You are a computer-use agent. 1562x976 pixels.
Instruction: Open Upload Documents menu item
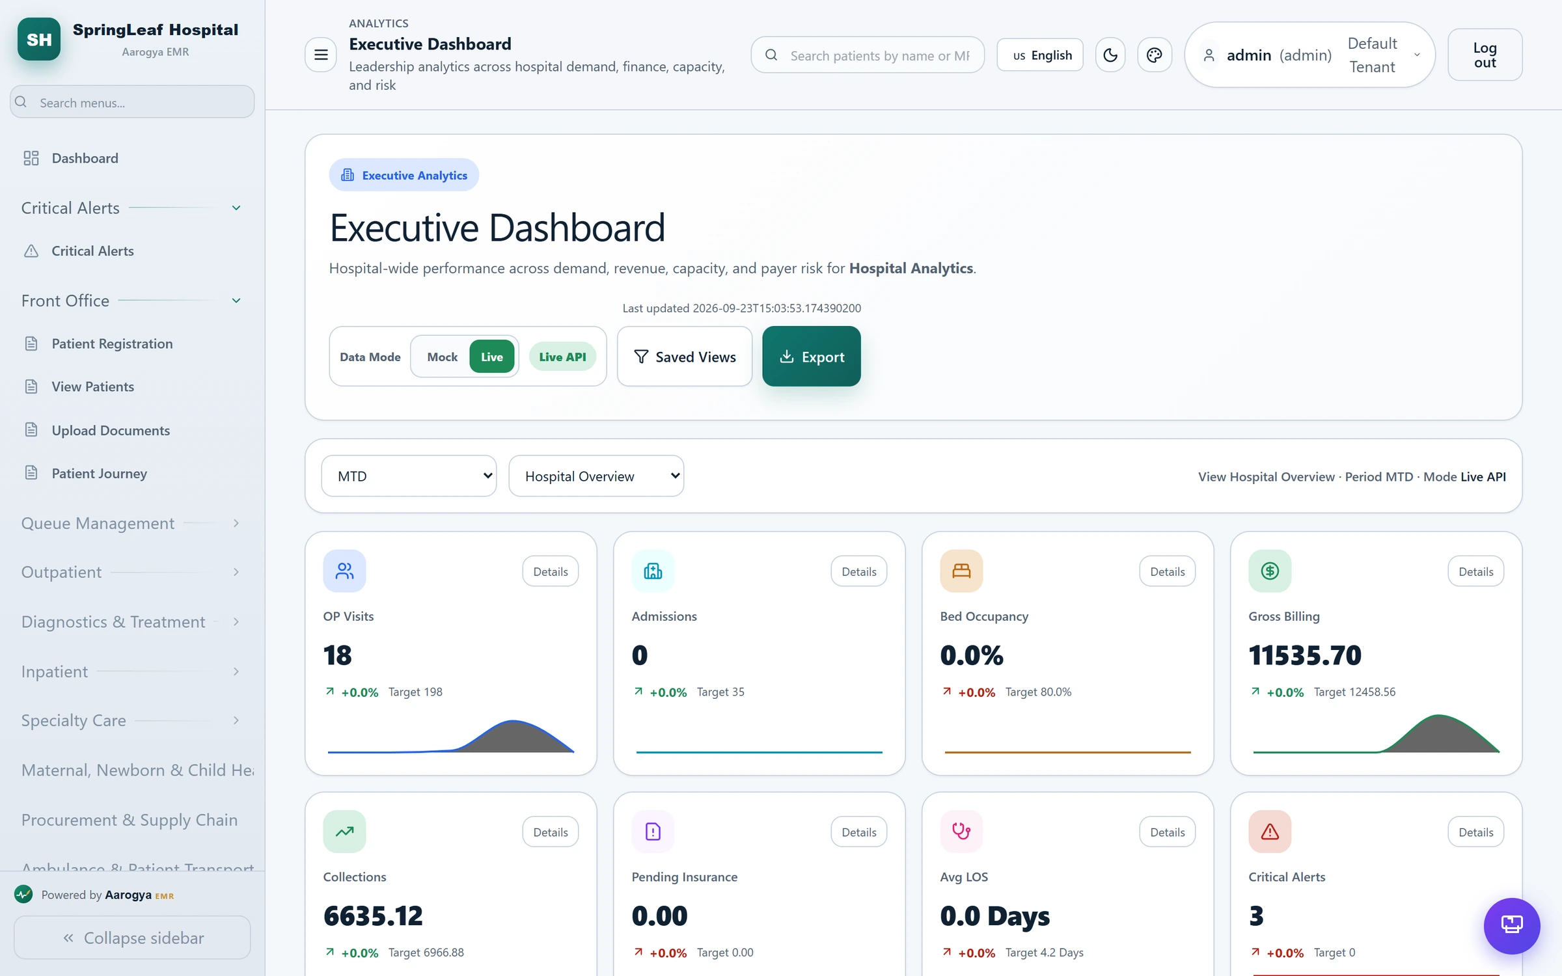click(132, 430)
